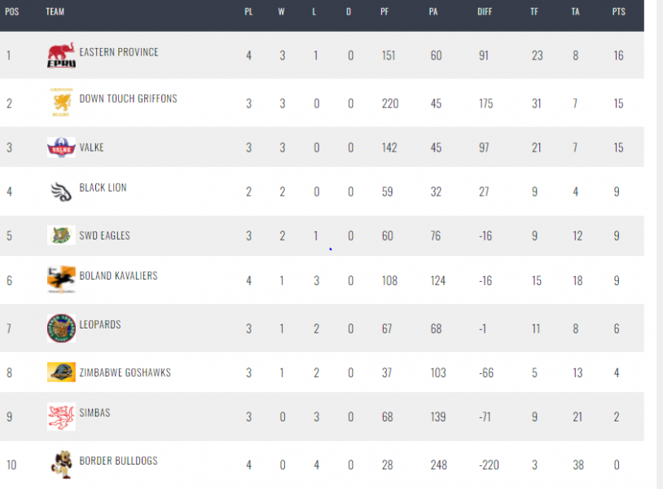This screenshot has height=489, width=663.
Task: Open the Down Touch Griffons team link
Action: click(x=128, y=99)
